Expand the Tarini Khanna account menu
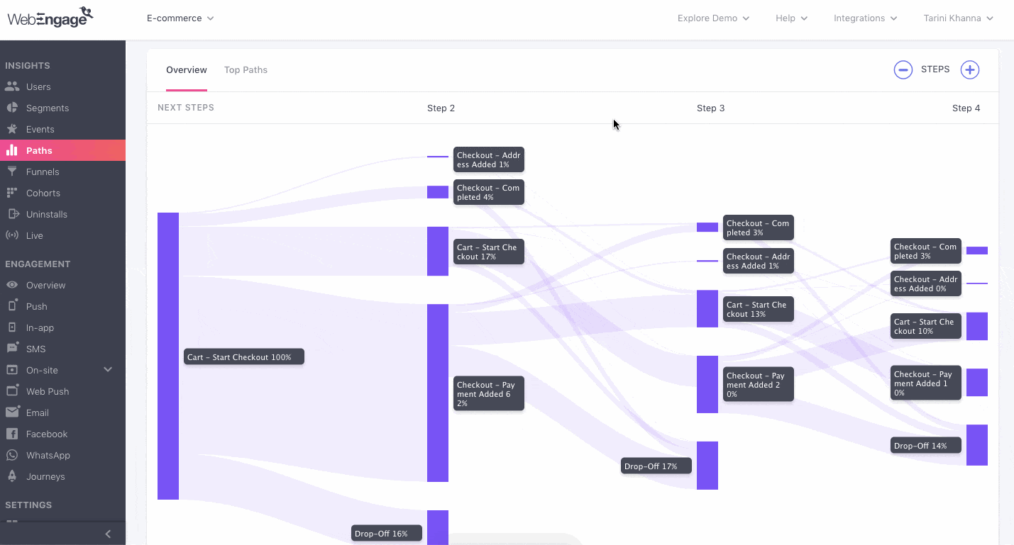Screen dimensions: 1014x545 [957, 18]
